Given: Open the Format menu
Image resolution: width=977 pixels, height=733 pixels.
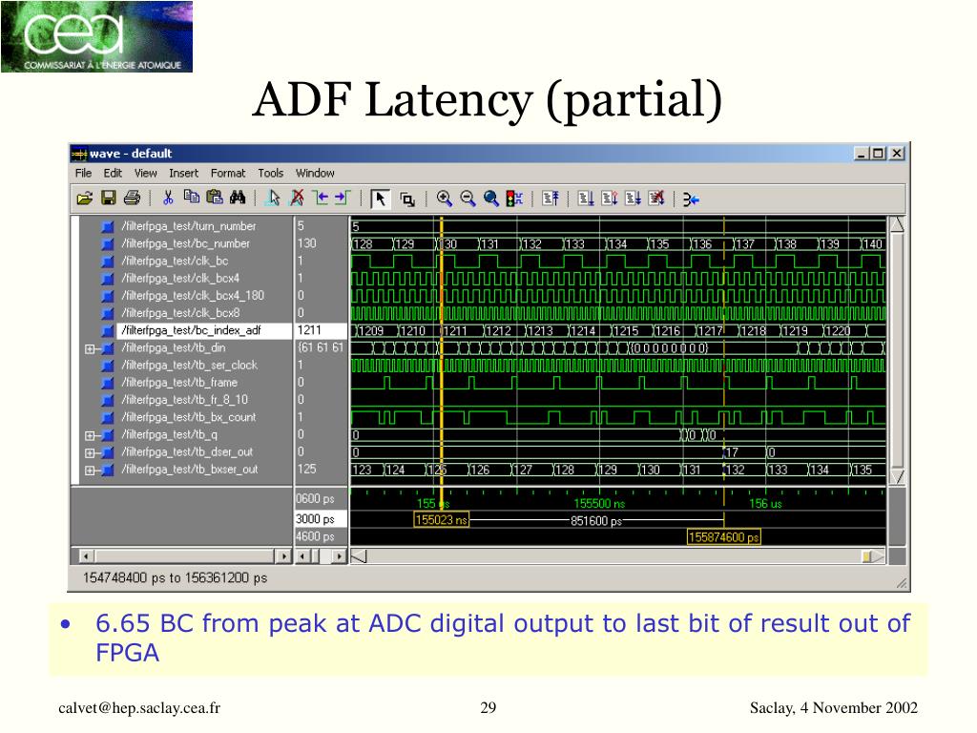Looking at the screenshot, I should (227, 174).
